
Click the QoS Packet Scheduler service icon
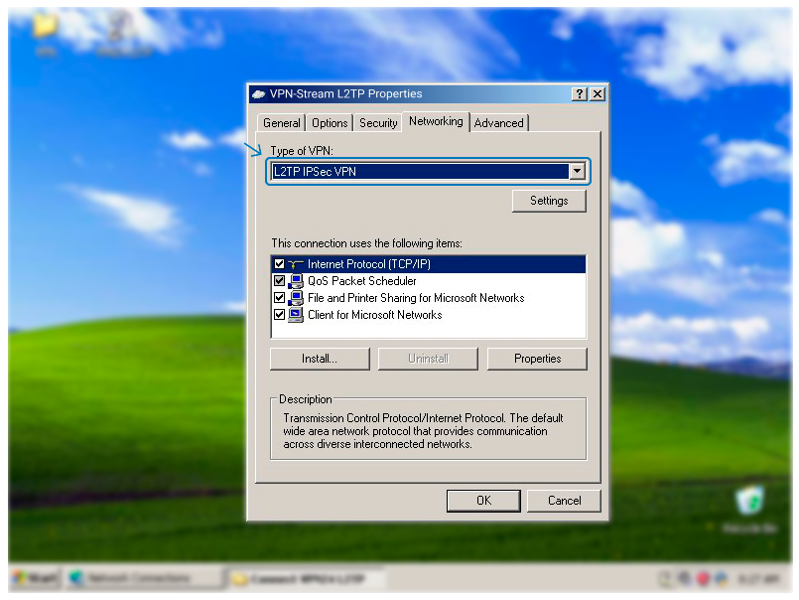[296, 281]
